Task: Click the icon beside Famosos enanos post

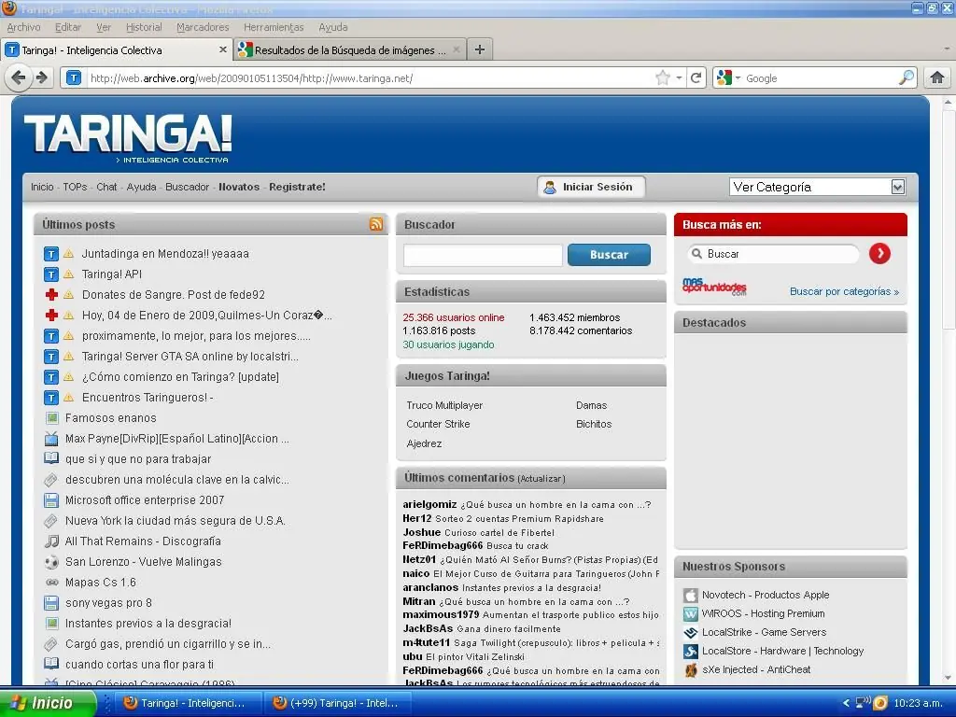Action: click(x=52, y=417)
